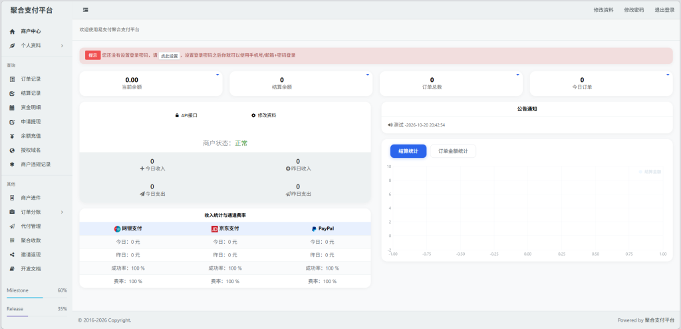
Task: Click the speaker icon beside 测试 announcement
Action: coord(390,125)
